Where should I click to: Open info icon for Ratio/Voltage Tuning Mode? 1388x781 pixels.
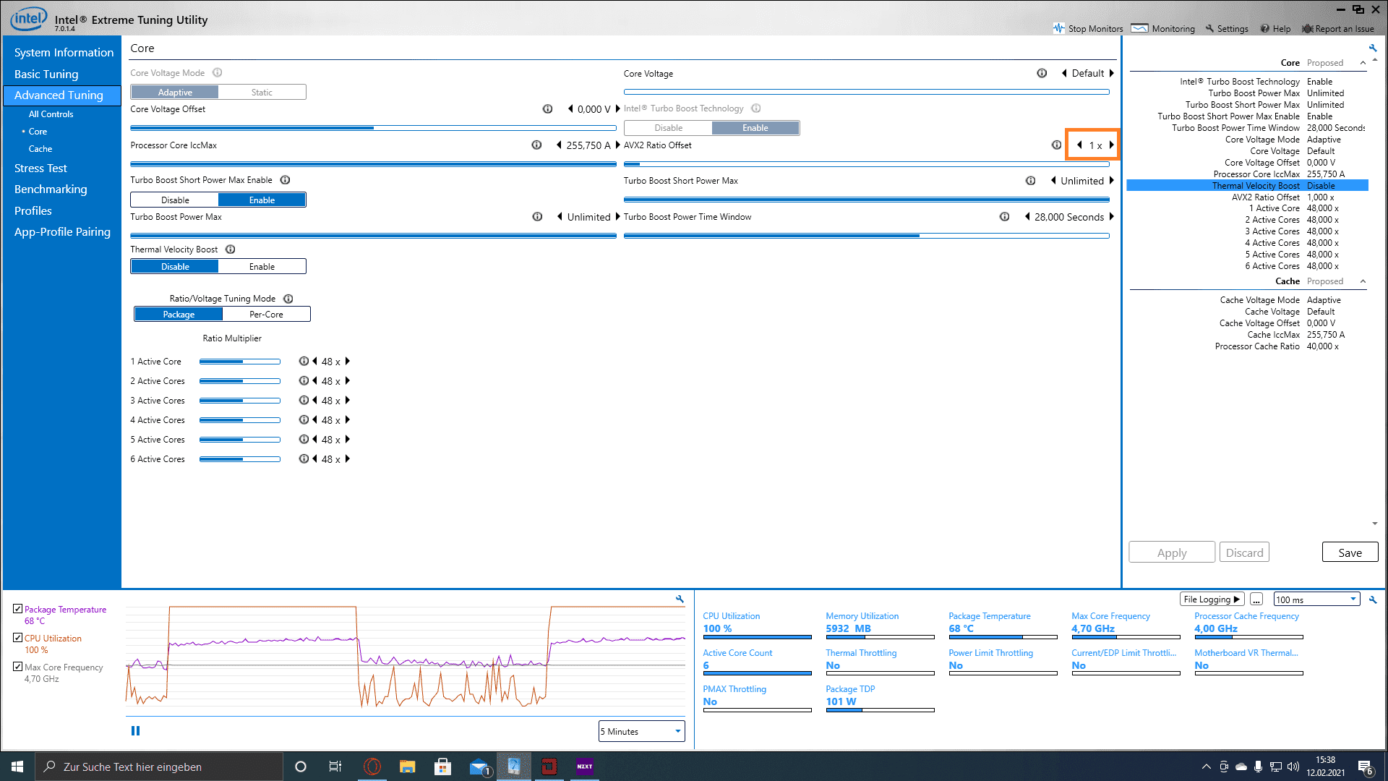pyautogui.click(x=288, y=299)
